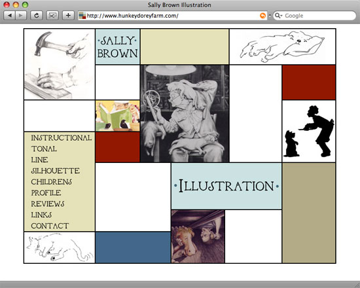Click the orange reload icon in address bar

click(x=262, y=16)
